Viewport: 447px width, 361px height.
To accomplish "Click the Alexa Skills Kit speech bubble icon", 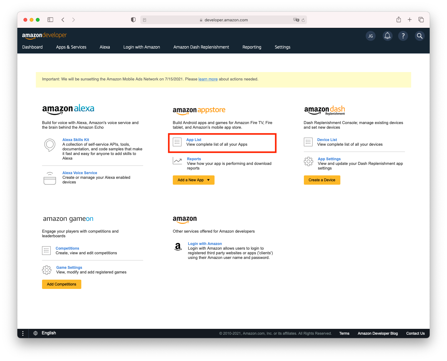I will [50, 145].
